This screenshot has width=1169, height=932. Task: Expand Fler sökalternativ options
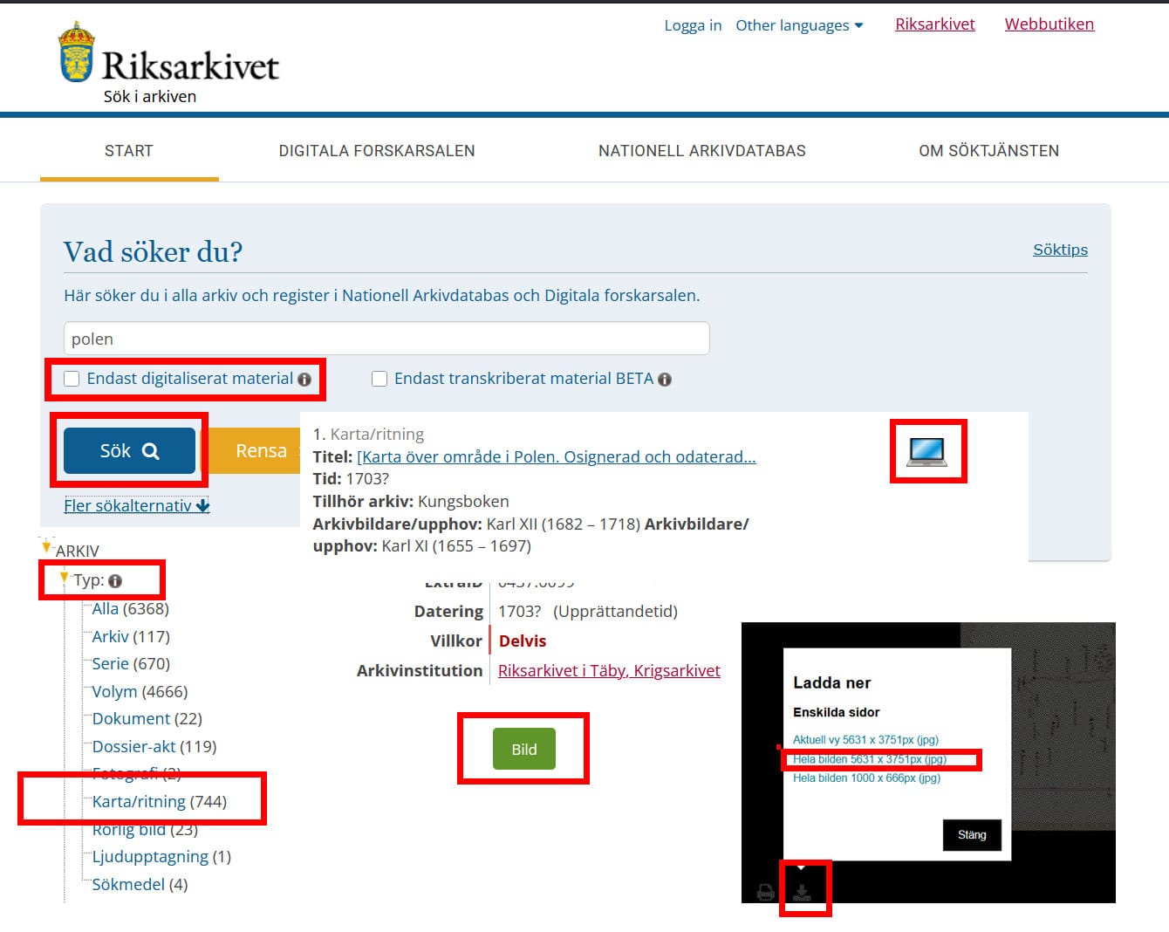(136, 505)
